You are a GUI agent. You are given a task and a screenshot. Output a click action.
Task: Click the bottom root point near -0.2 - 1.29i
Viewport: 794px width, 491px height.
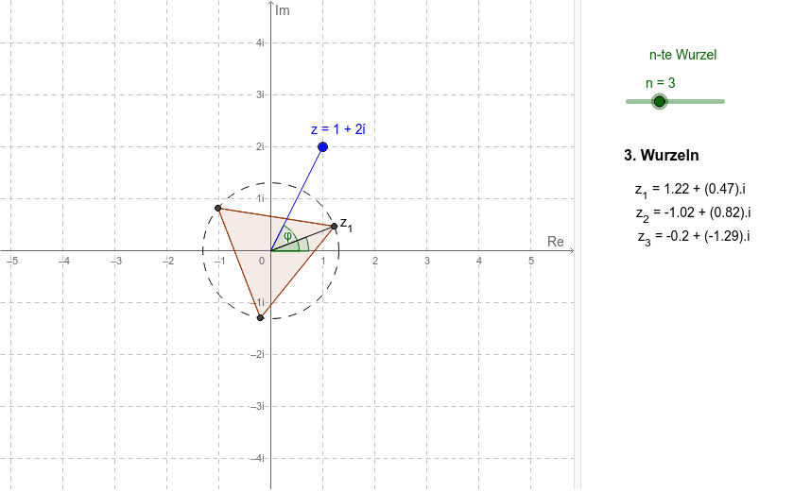pos(260,317)
